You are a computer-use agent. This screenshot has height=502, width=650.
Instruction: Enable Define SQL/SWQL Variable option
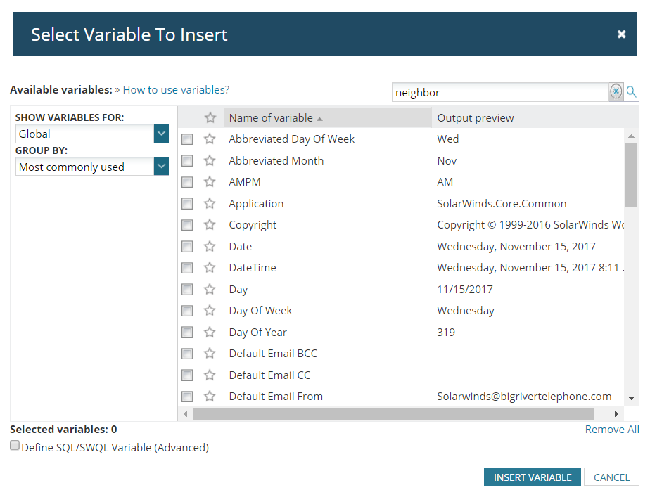[x=15, y=446]
